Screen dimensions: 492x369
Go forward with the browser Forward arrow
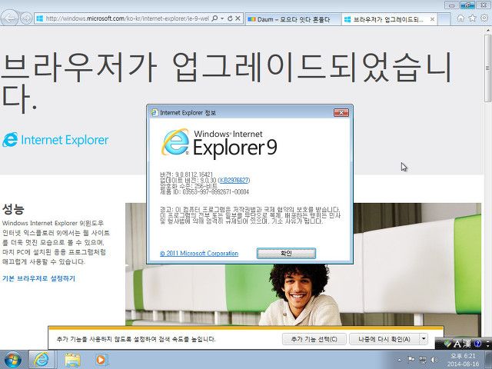(26, 18)
